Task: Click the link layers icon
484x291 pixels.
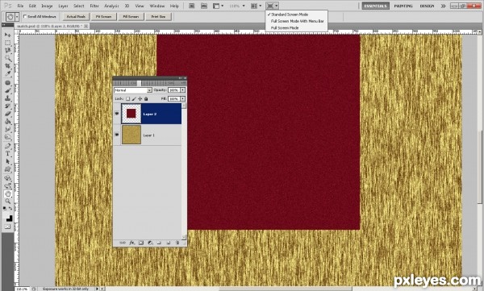Action: tap(123, 243)
